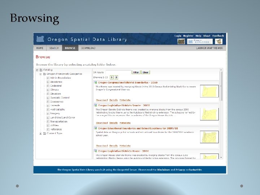View Details for Legislative Districts Senate
Viewport: 260px width, 195px height.
click(x=114, y=123)
